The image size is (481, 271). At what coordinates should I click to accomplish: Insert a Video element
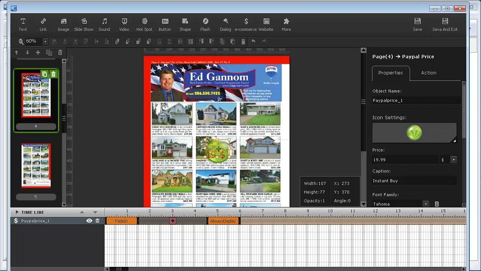[x=124, y=24]
